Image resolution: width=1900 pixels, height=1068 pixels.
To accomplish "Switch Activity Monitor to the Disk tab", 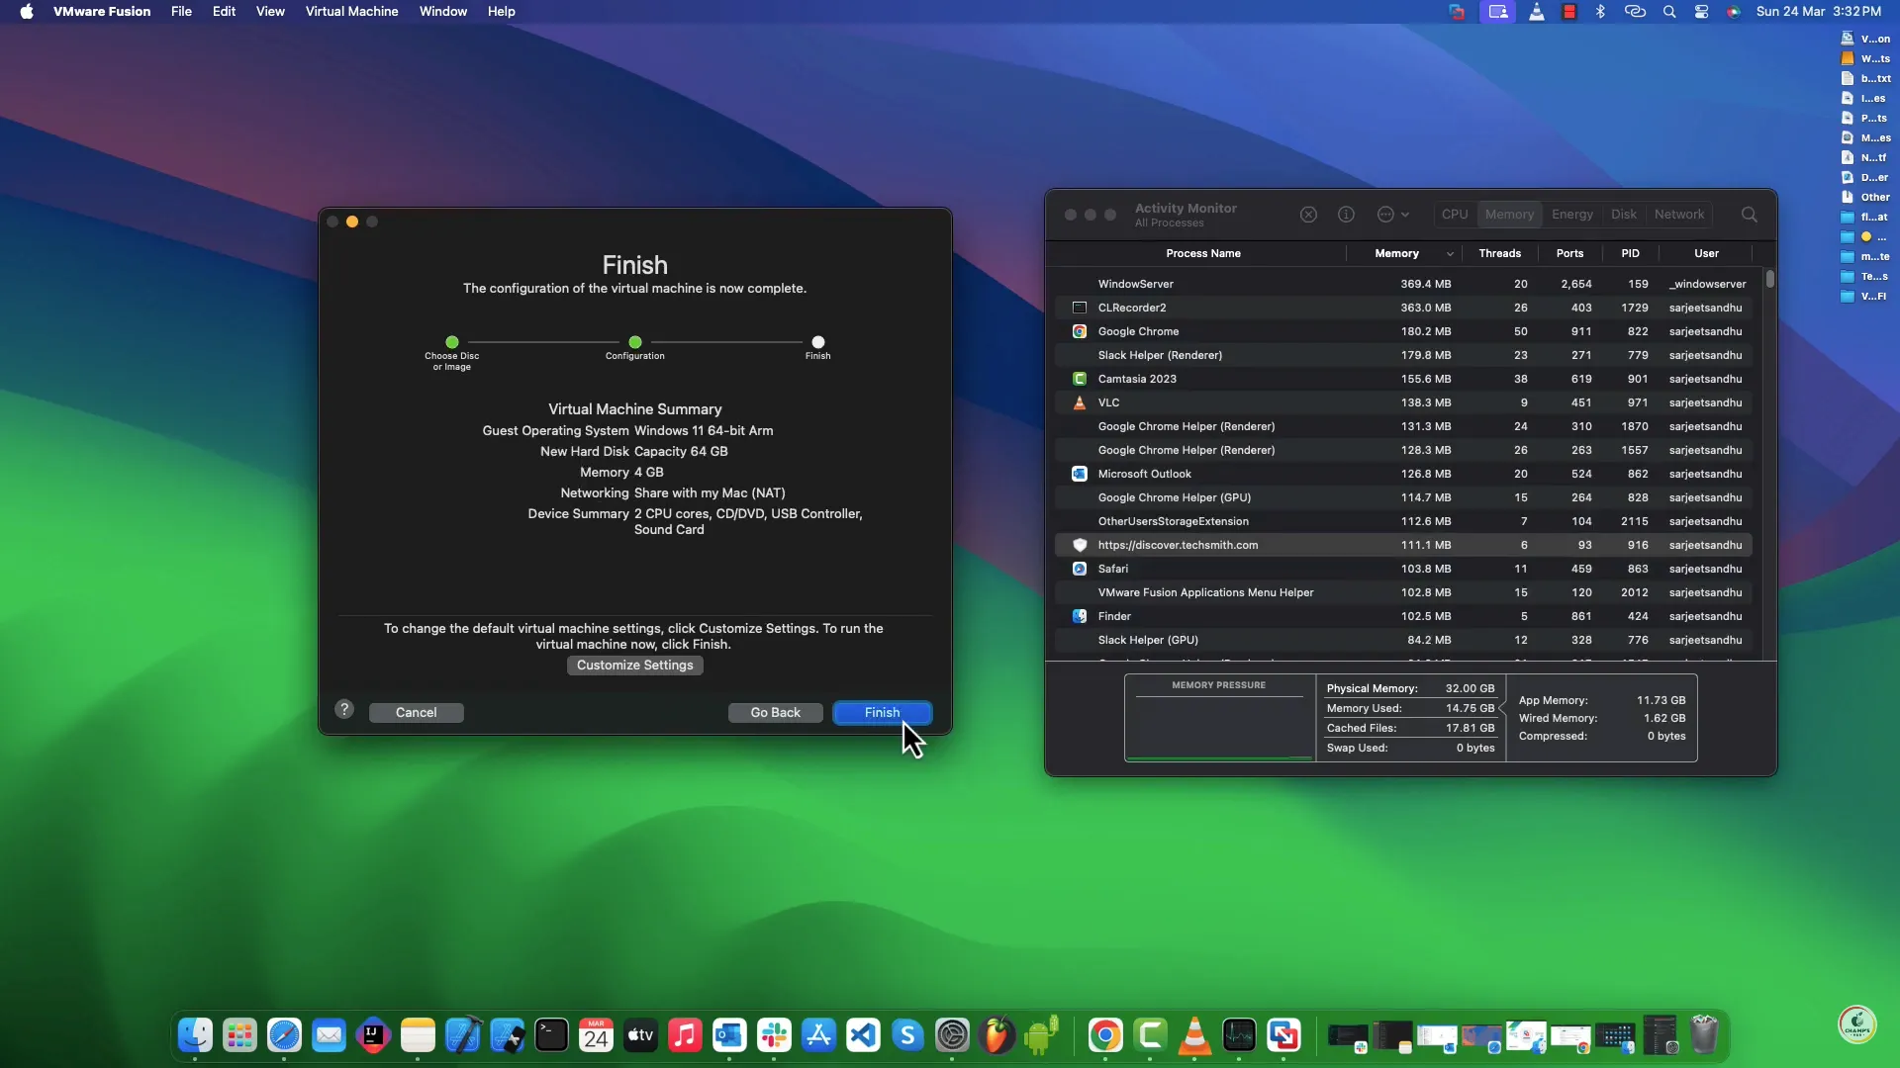I will pos(1624,215).
